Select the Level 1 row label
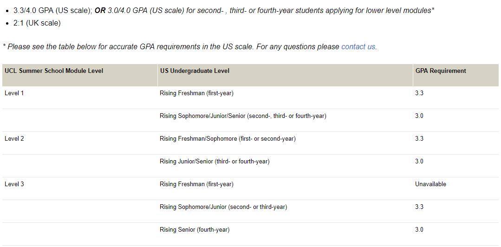Screen dimensions: 501x247 pos(14,94)
